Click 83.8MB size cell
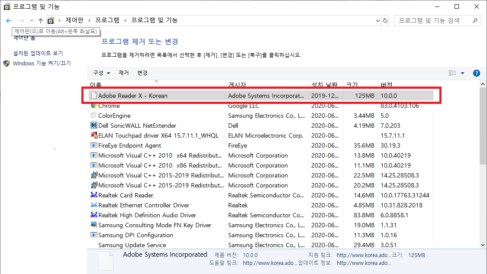 [x=364, y=215]
